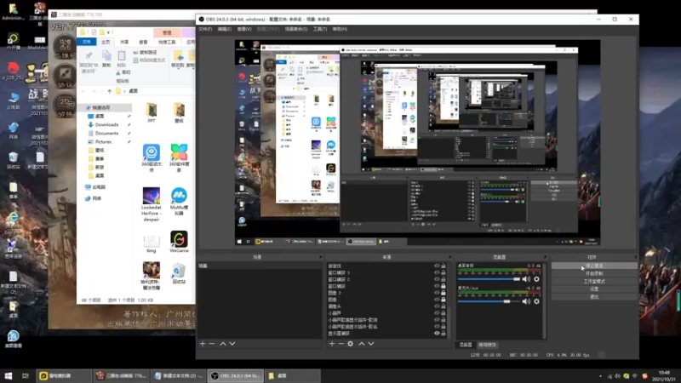Screen dimensions: 681x383
Task: Open Explorer quick access toolbar dropdown arrow
Action: [109, 32]
